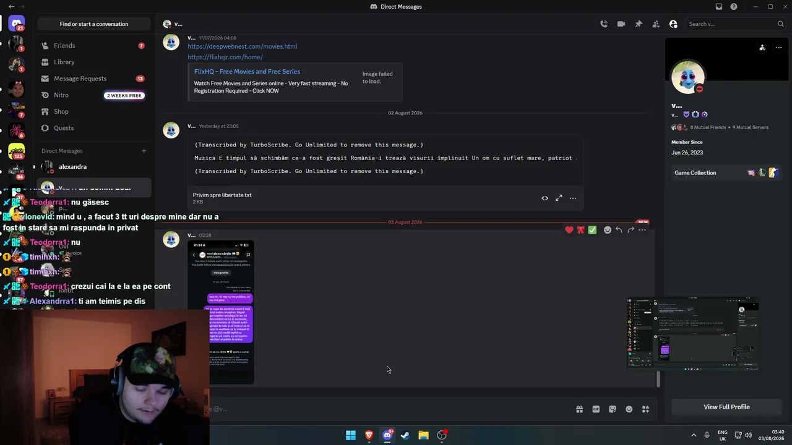This screenshot has width=792, height=445.
Task: Click View Full Profile button
Action: tap(726, 407)
